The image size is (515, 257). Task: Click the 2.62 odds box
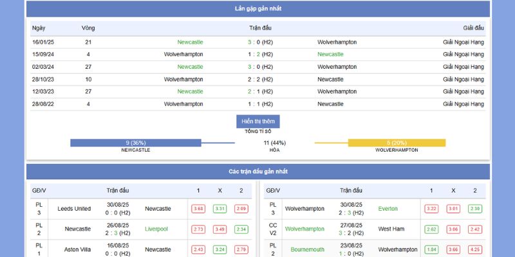tap(431, 229)
